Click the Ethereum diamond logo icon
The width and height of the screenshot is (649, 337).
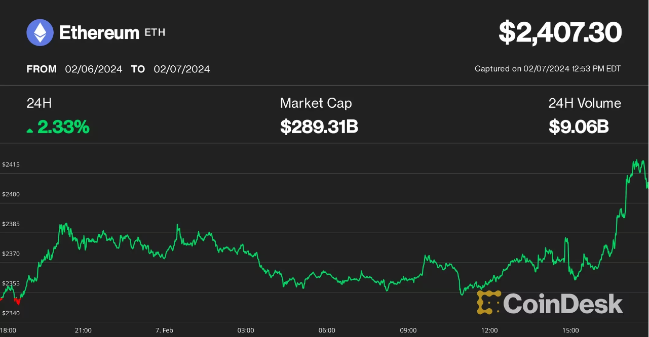pyautogui.click(x=40, y=33)
